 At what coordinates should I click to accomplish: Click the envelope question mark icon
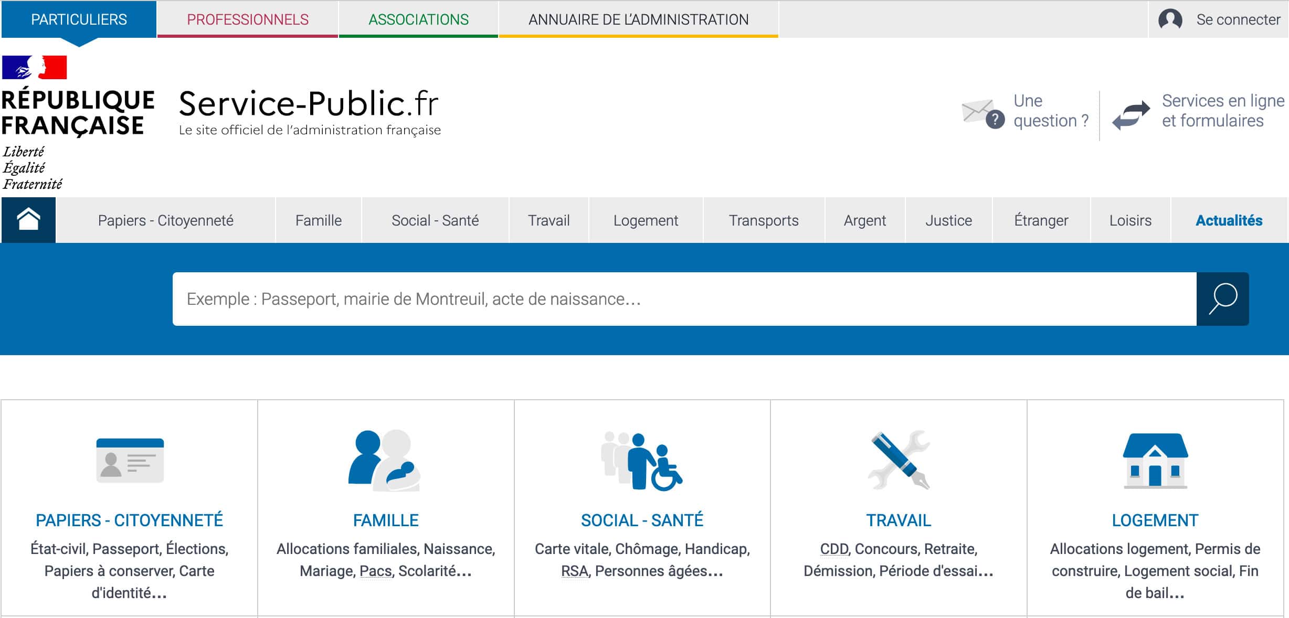(983, 114)
